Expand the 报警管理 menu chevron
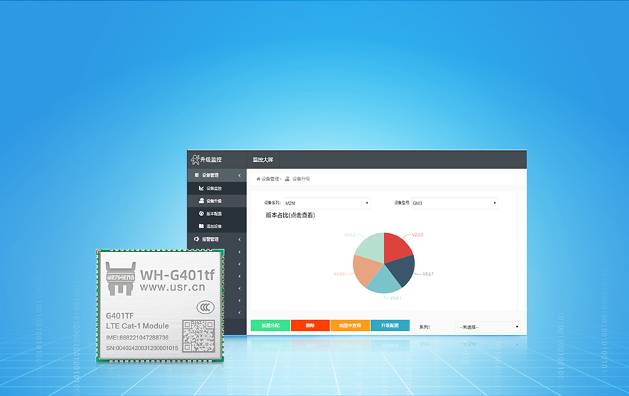Viewport: 629px width, 396px height. coord(240,240)
